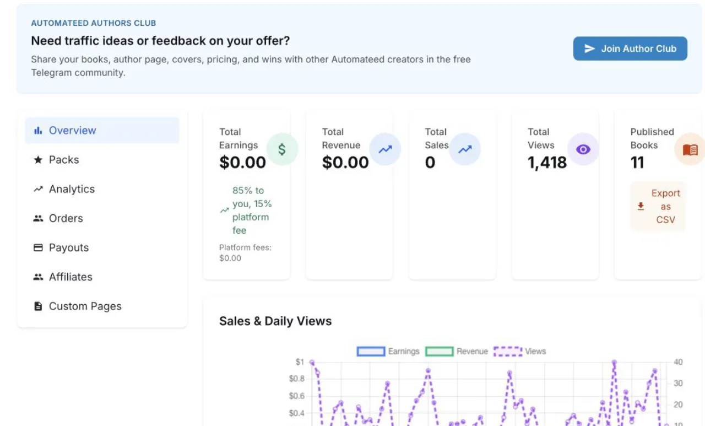Click the trend line icon beside Analytics
This screenshot has height=426, width=705.
(38, 189)
